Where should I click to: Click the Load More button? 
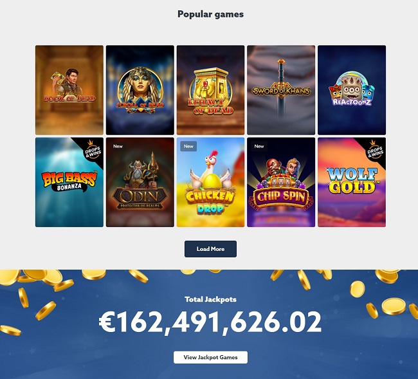point(210,249)
